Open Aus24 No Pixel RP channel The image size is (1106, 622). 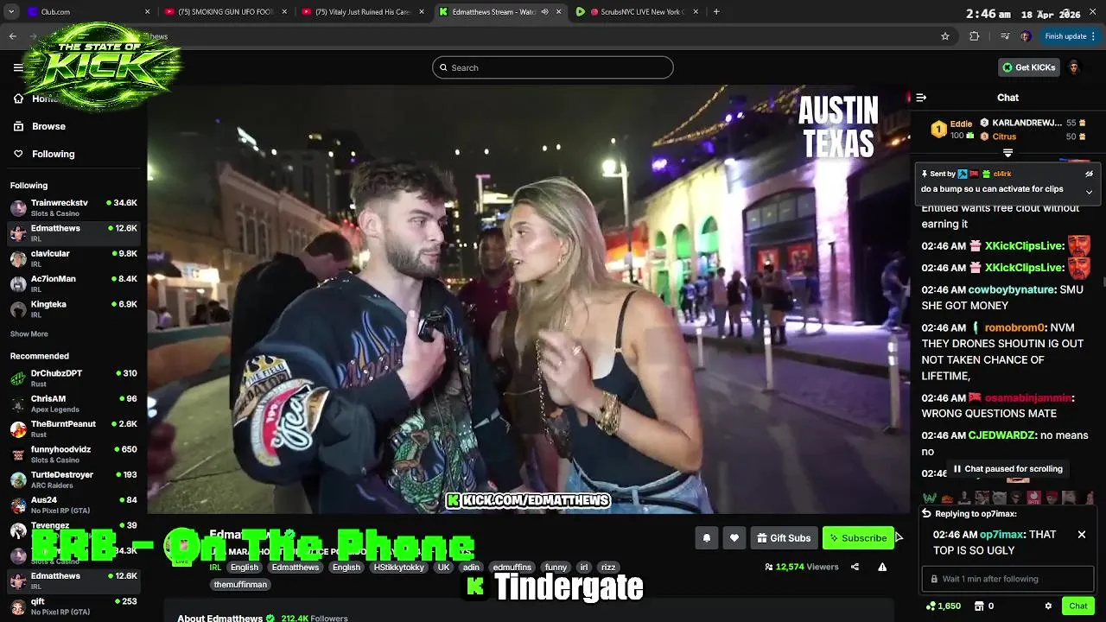click(73, 505)
